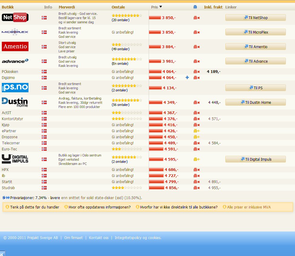This screenshot has width=295, height=256.
Task: Sort by the Omtale column header
Action: pos(118,7)
